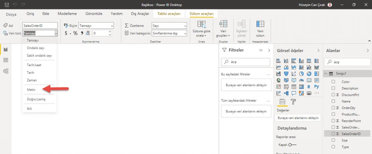Switch to Model view in left sidebar
The height and width of the screenshot is (154, 372).
[5, 71]
